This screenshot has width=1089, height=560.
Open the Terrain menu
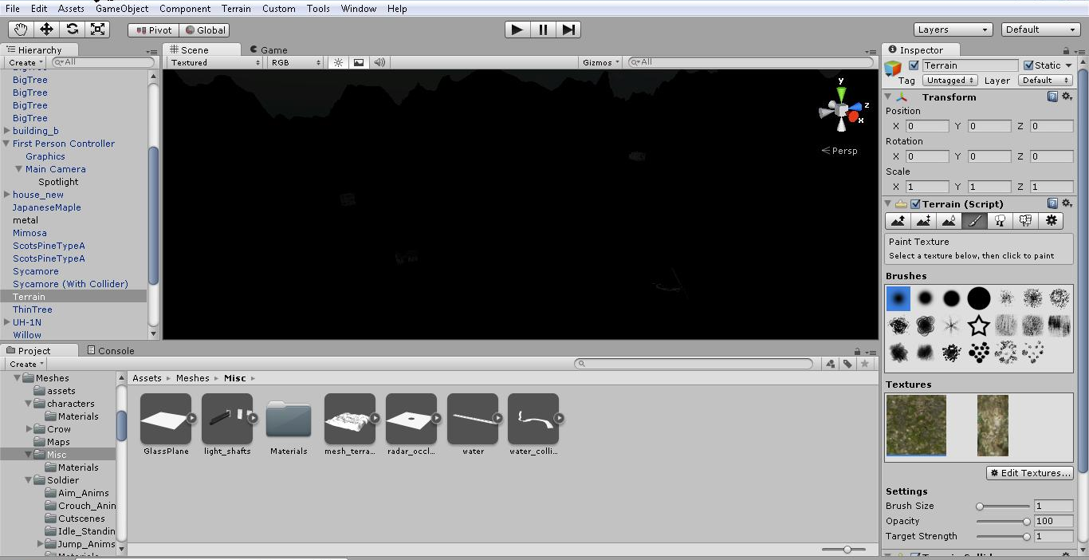[236, 9]
